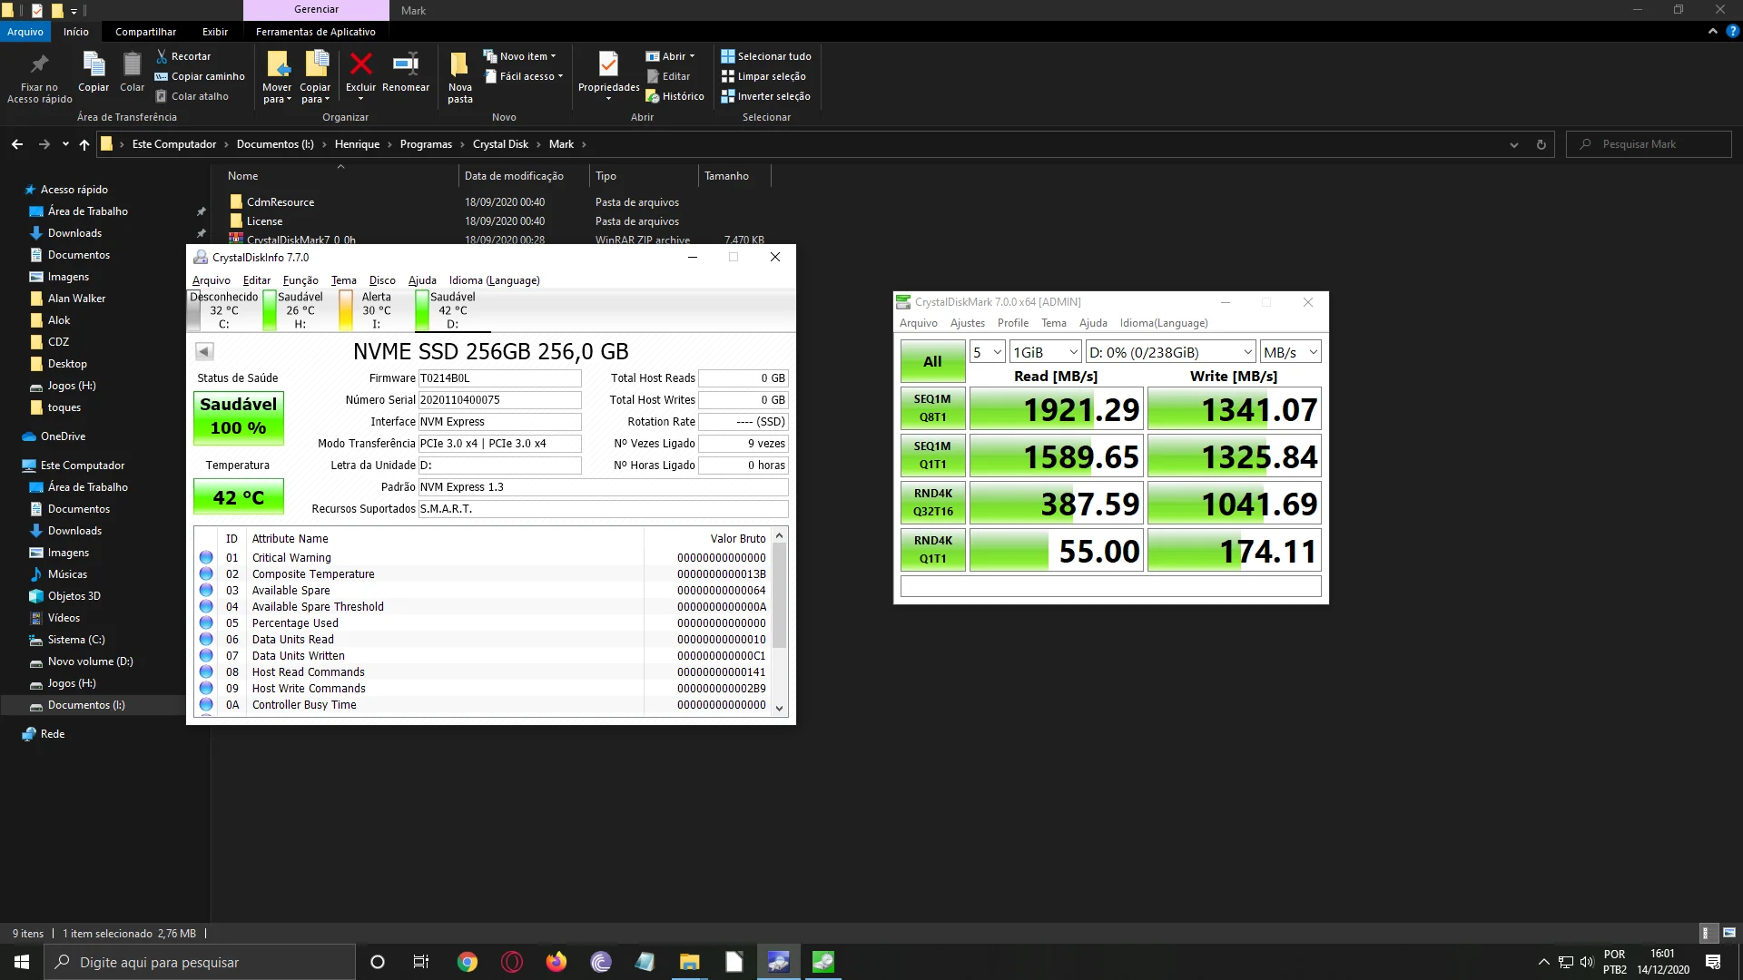Select the I: drive with Alerta status
This screenshot has height=980, width=1743.
point(367,310)
